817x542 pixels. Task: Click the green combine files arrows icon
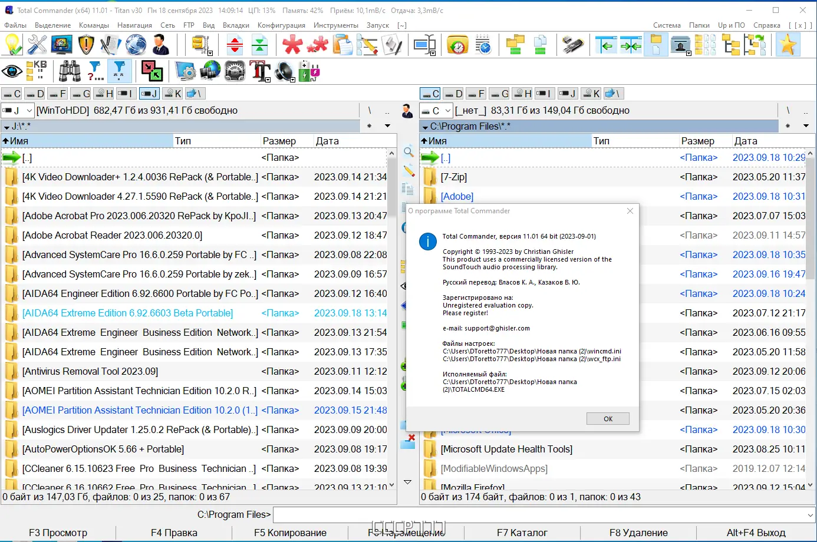[260, 45]
